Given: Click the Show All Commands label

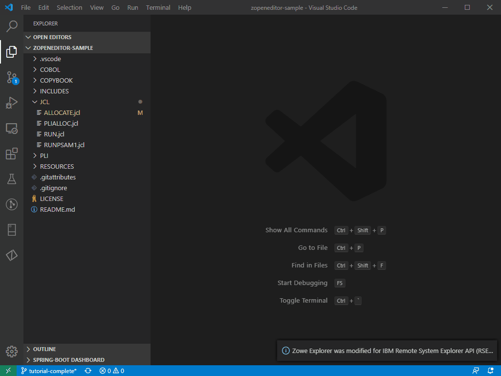Looking at the screenshot, I should [x=296, y=230].
